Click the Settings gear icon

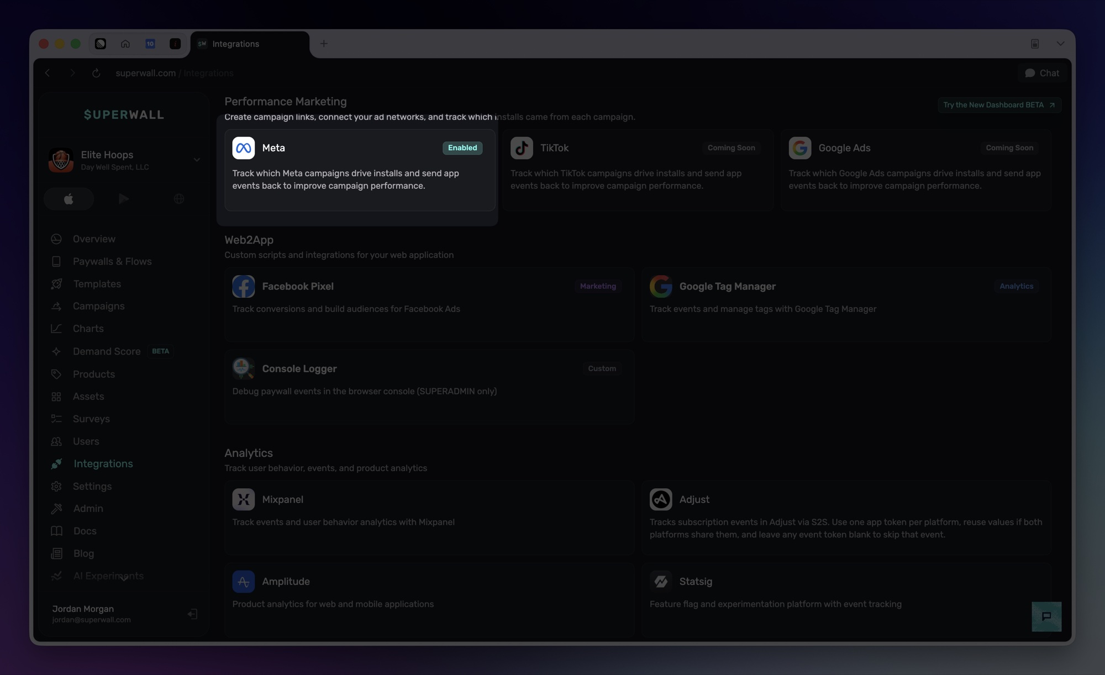click(56, 486)
